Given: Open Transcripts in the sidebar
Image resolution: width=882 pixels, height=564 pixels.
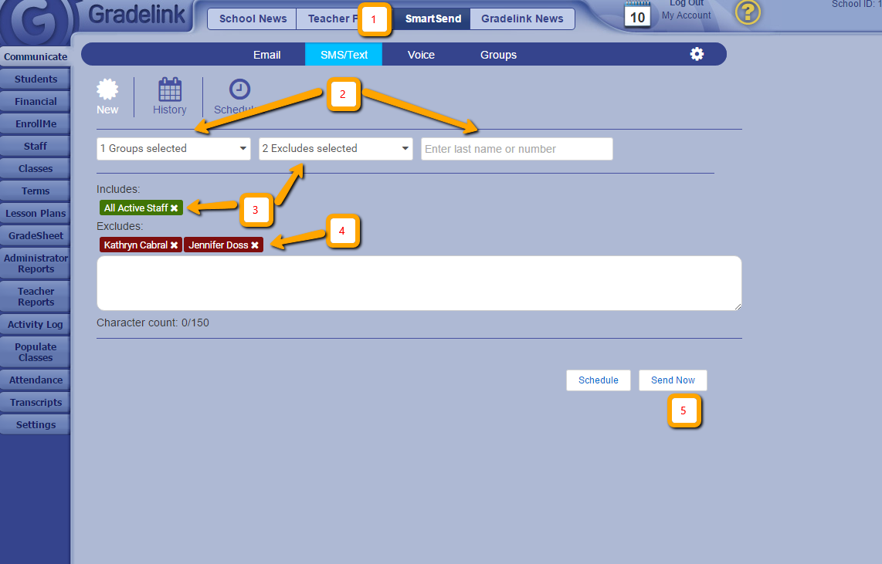Looking at the screenshot, I should (36, 403).
